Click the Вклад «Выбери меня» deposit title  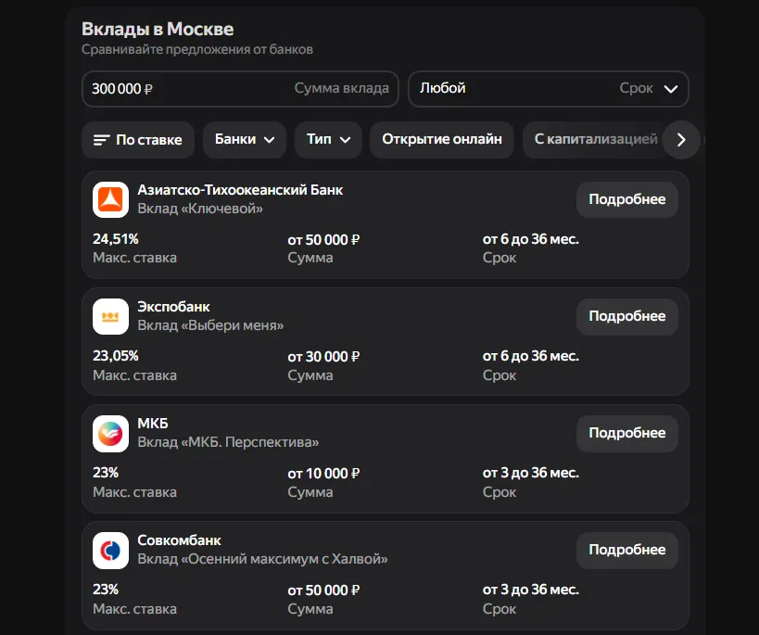(210, 325)
